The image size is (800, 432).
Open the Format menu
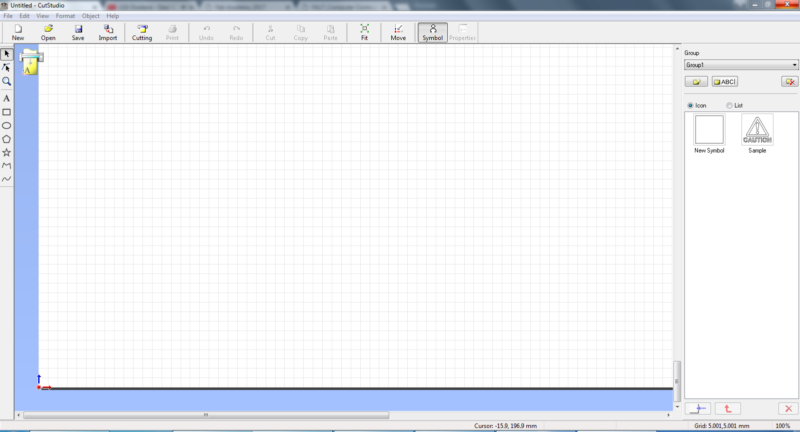click(66, 16)
